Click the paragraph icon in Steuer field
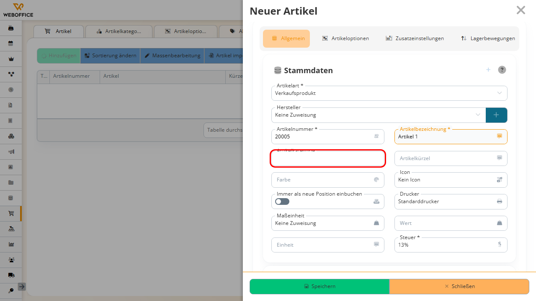 pyautogui.click(x=500, y=245)
